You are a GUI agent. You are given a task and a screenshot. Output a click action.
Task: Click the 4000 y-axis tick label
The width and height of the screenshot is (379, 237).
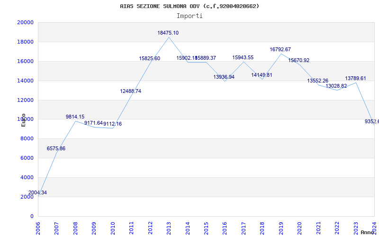click(27, 177)
